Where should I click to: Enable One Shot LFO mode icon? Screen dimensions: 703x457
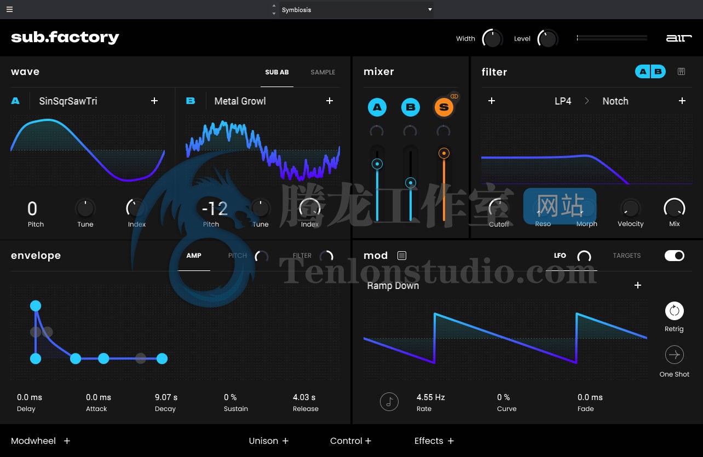click(674, 355)
